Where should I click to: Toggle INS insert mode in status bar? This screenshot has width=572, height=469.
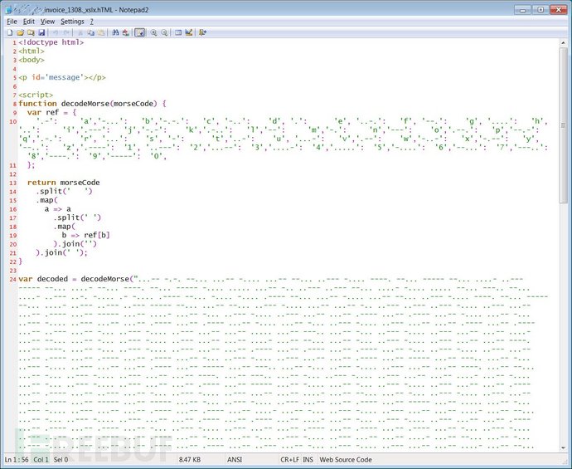click(x=308, y=459)
